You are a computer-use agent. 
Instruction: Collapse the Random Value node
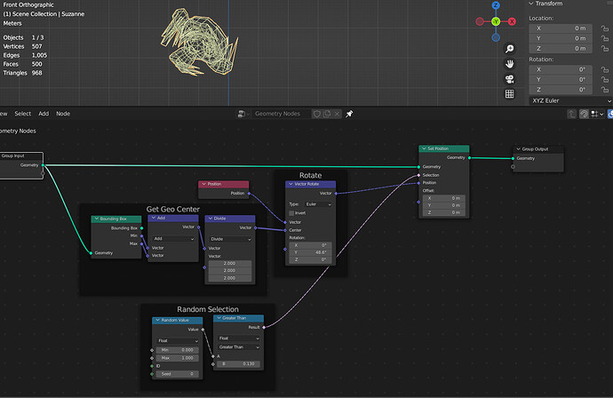point(157,320)
